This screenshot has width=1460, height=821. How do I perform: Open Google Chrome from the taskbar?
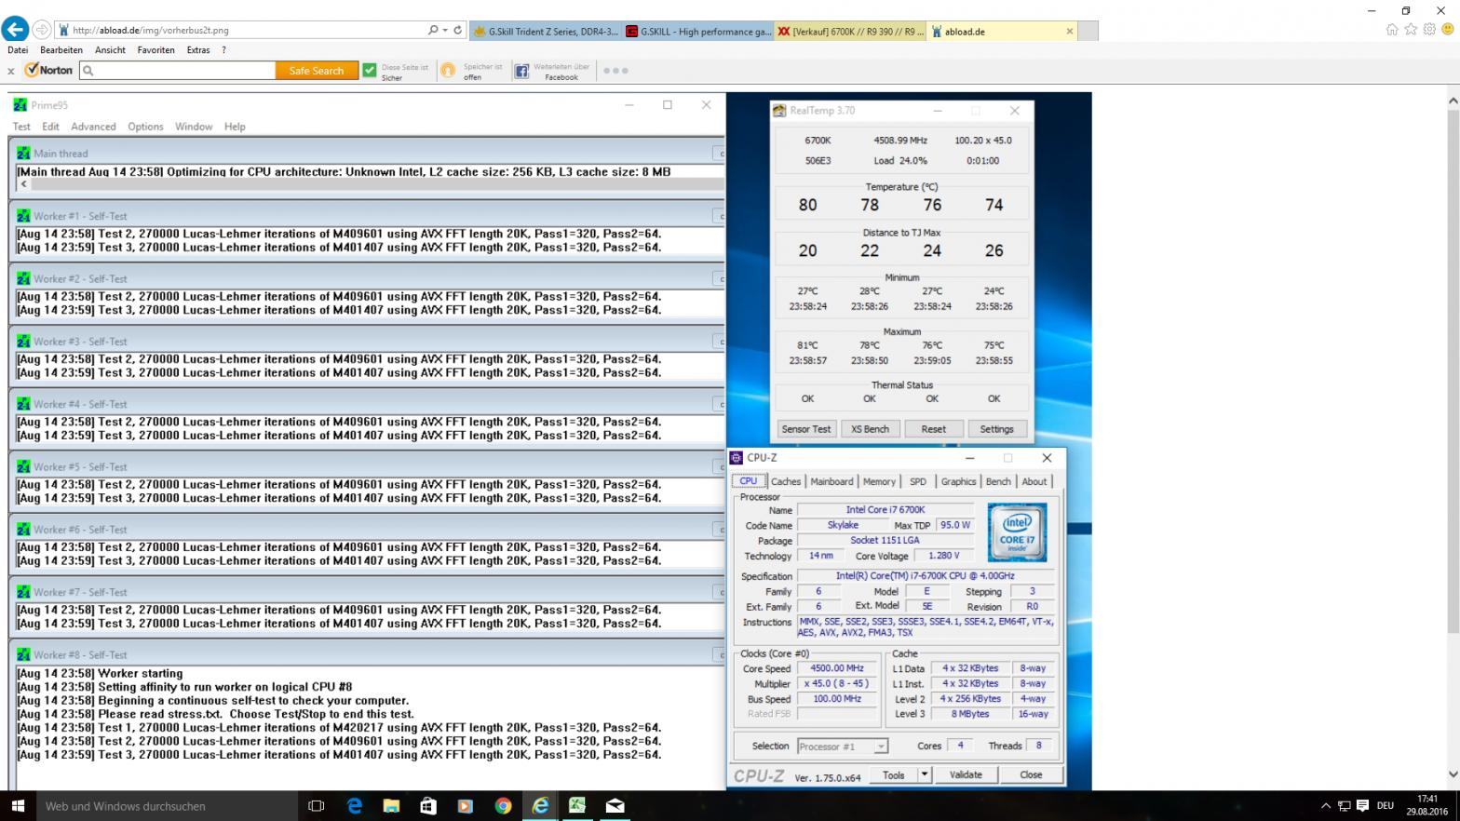503,806
